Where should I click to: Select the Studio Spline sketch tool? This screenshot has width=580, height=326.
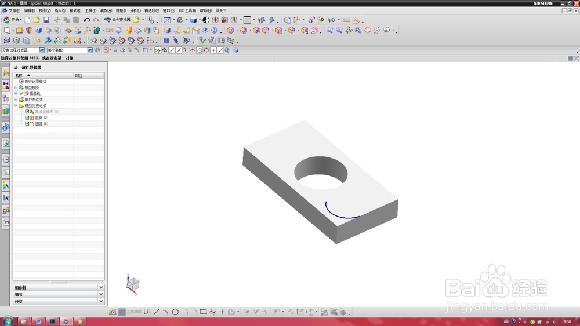click(212, 312)
